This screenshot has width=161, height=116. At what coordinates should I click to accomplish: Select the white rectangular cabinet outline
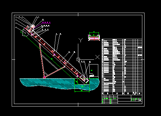pyautogui.click(x=94, y=69)
